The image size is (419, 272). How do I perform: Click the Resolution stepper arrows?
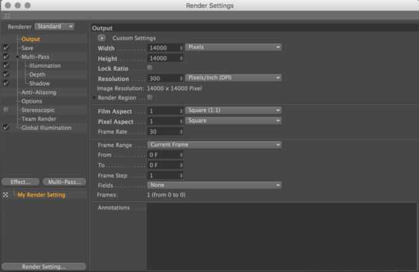coord(181,78)
